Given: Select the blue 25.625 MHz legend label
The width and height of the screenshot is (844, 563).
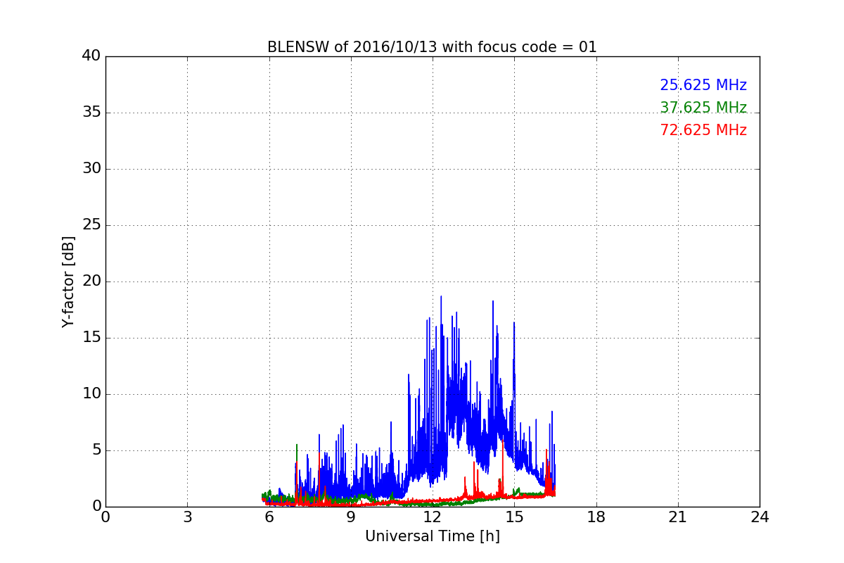Looking at the screenshot, I should point(703,85).
